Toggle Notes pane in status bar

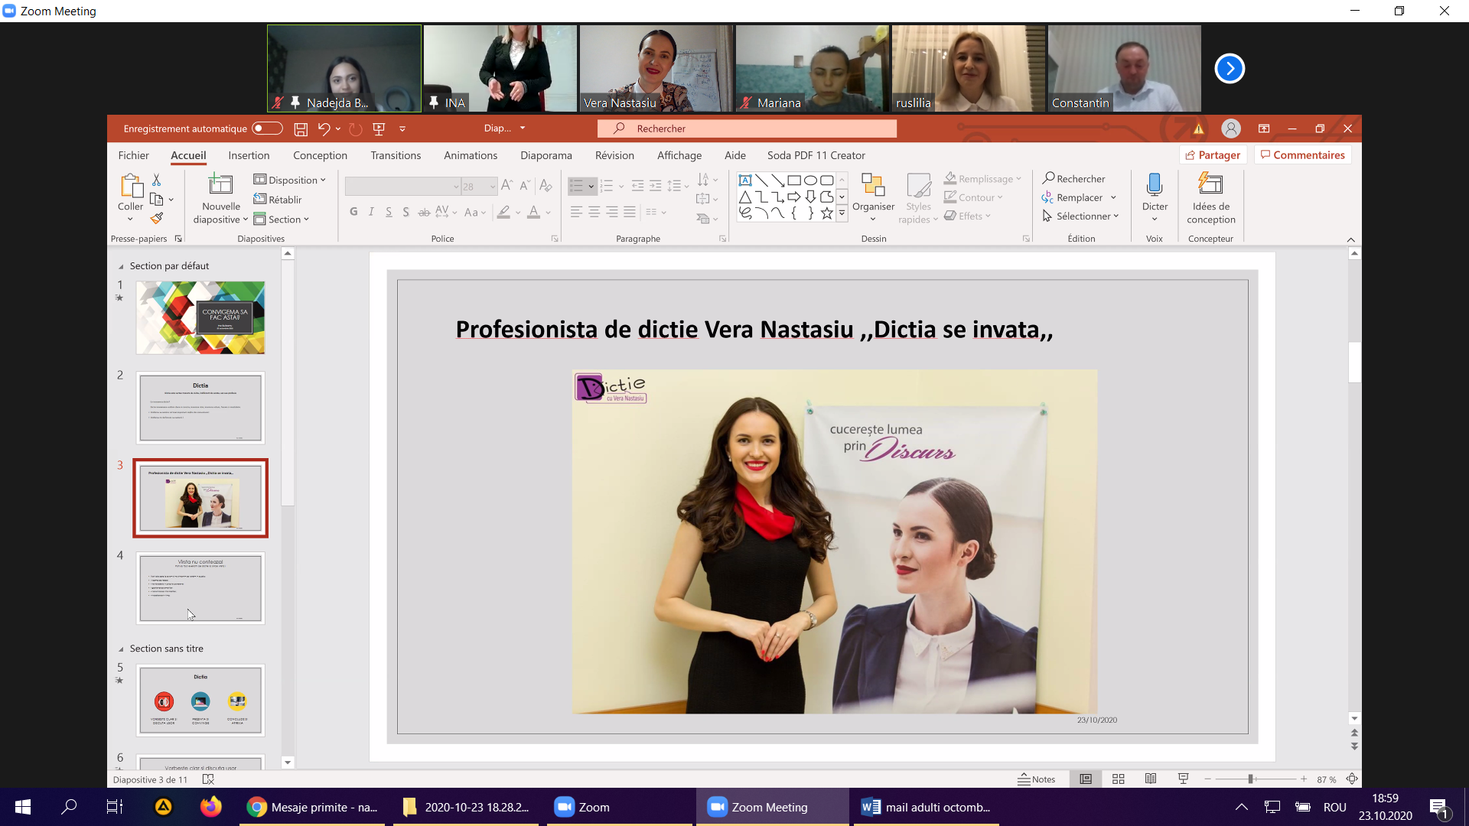[x=1036, y=779]
